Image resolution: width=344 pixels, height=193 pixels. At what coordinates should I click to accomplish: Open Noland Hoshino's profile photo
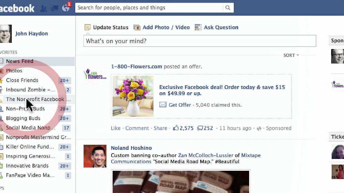point(95,156)
